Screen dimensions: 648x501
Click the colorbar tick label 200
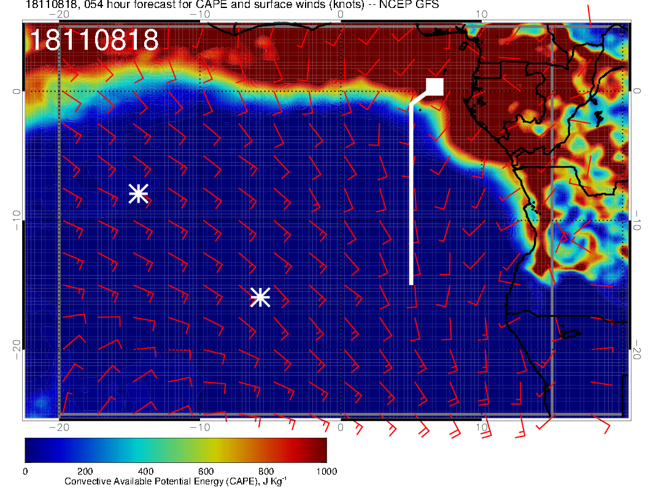(85, 471)
